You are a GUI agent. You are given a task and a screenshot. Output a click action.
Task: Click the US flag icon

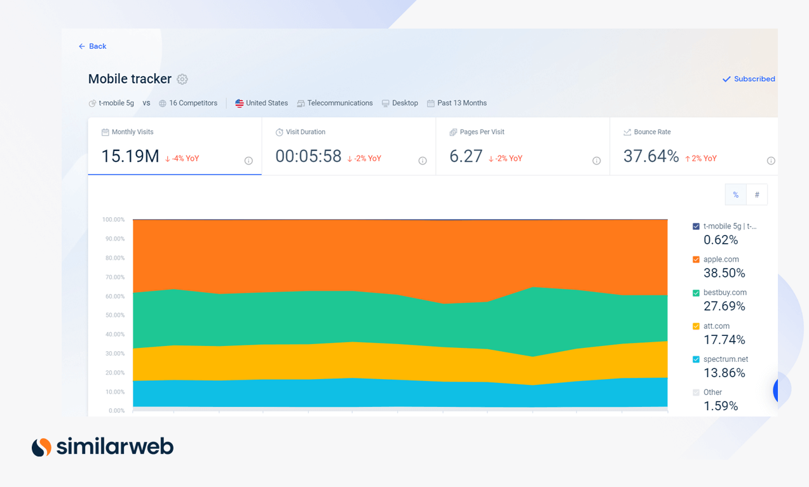click(239, 103)
